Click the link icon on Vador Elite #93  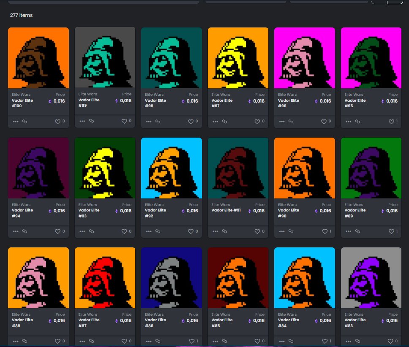tap(91, 231)
